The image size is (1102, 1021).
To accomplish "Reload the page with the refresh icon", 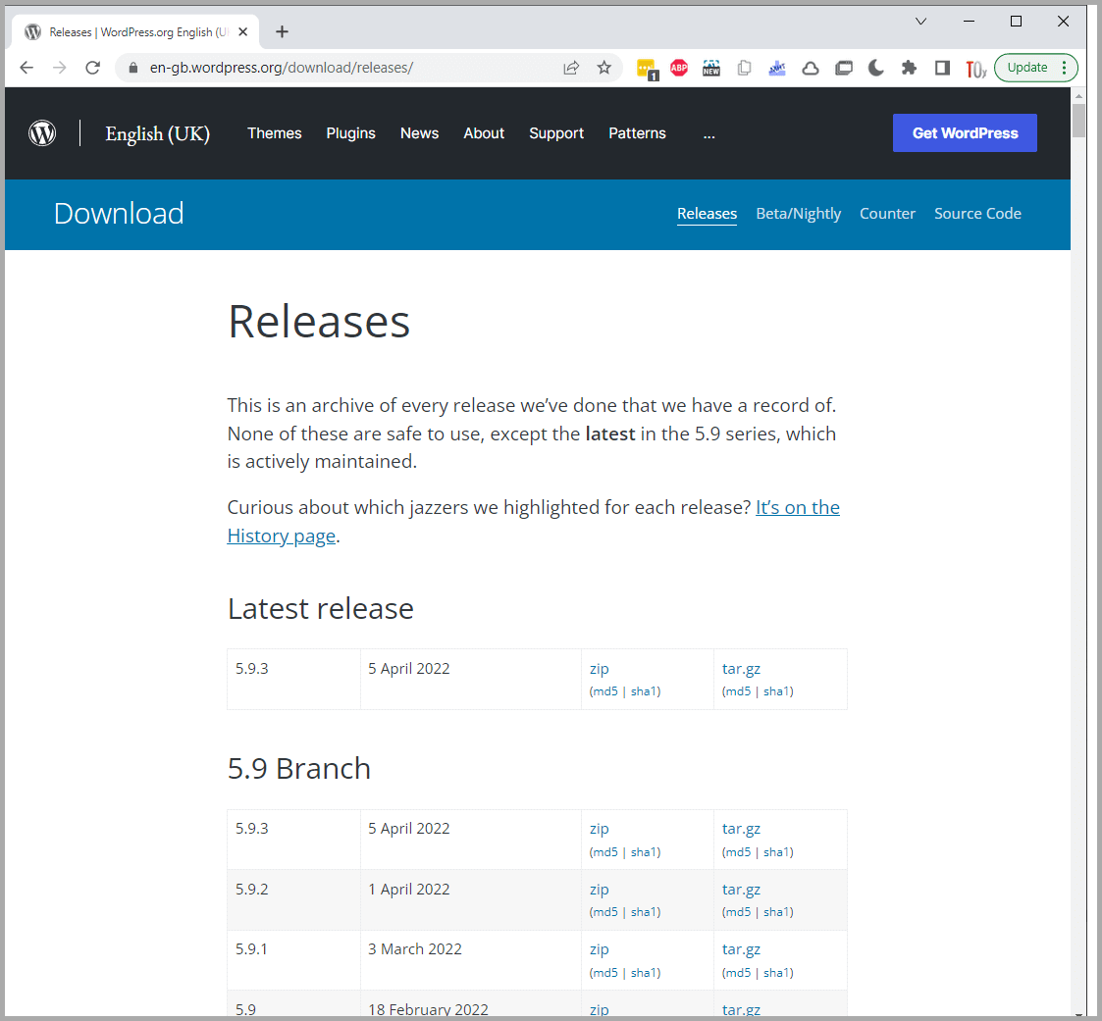I will 92,68.
